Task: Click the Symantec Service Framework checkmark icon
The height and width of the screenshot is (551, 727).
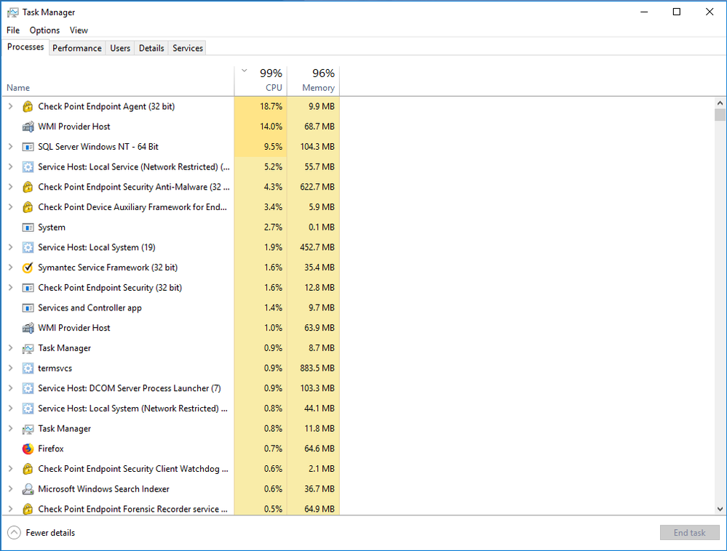Action: (28, 268)
